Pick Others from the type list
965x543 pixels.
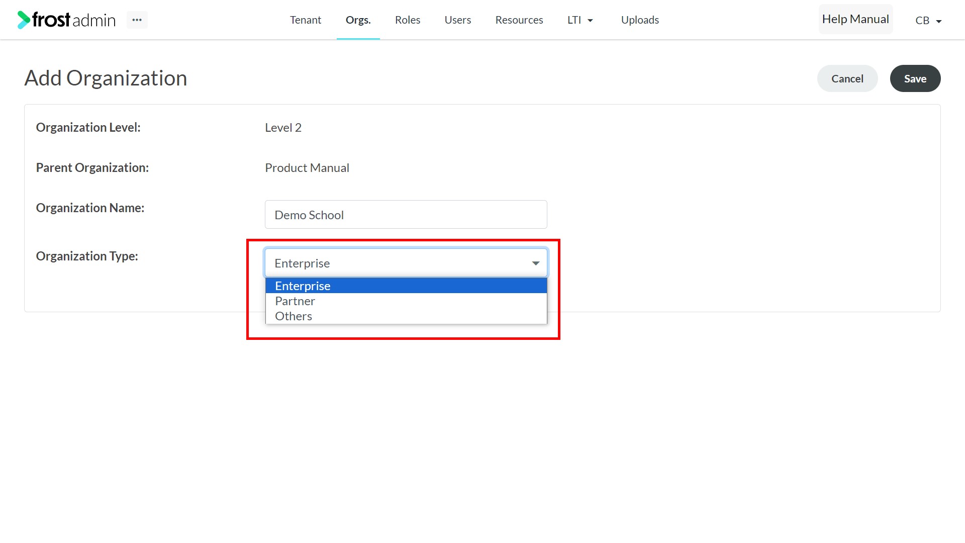(406, 316)
